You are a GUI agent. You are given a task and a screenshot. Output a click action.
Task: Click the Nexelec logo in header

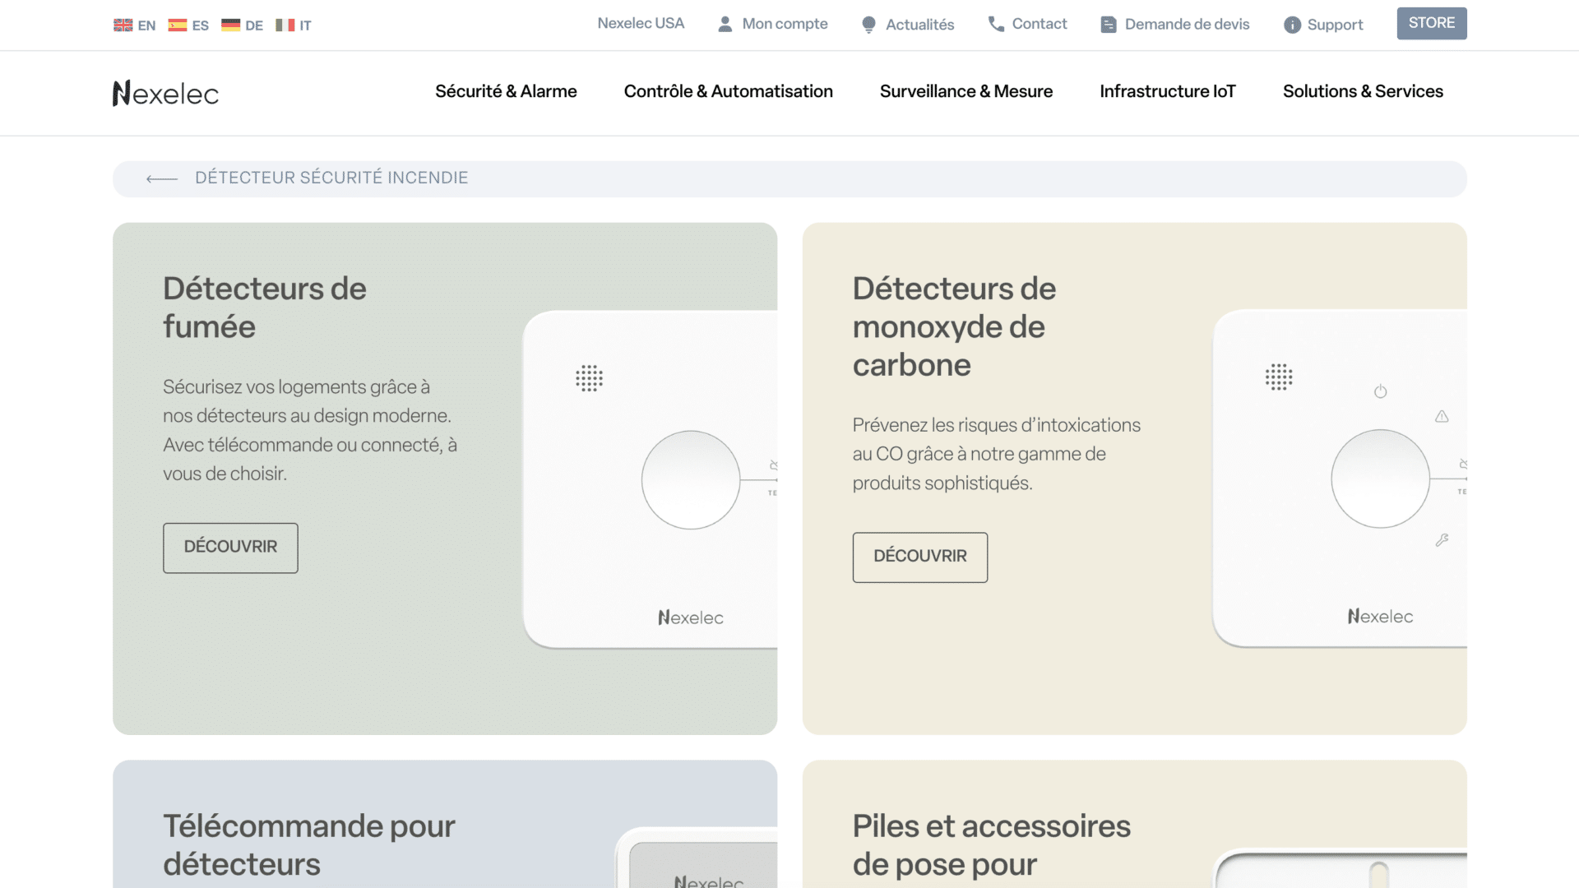point(165,93)
